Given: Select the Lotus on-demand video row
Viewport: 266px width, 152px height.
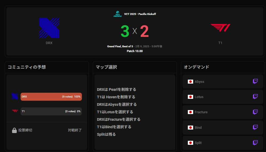Looking at the screenshot, I should point(223,97).
